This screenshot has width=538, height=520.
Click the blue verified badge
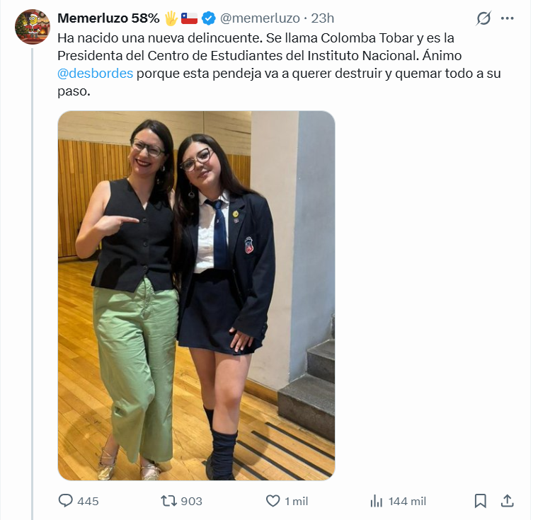point(209,18)
